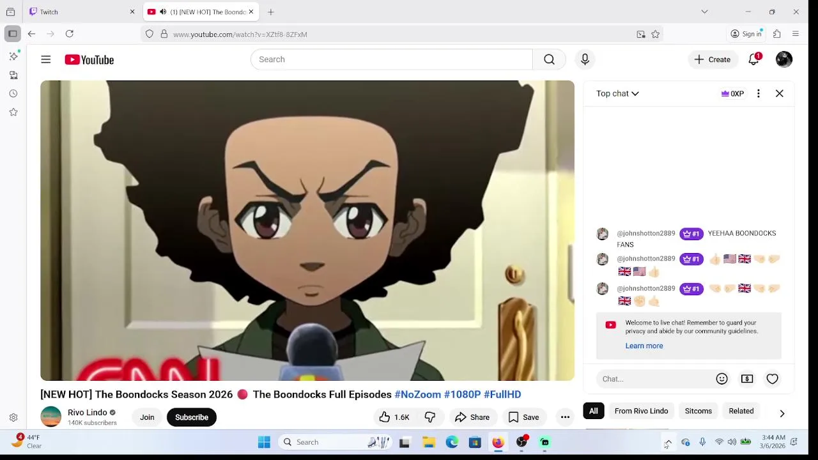Screen dimensions: 818x460
Task: Open the Rivo Lindo channel name
Action: pos(88,412)
